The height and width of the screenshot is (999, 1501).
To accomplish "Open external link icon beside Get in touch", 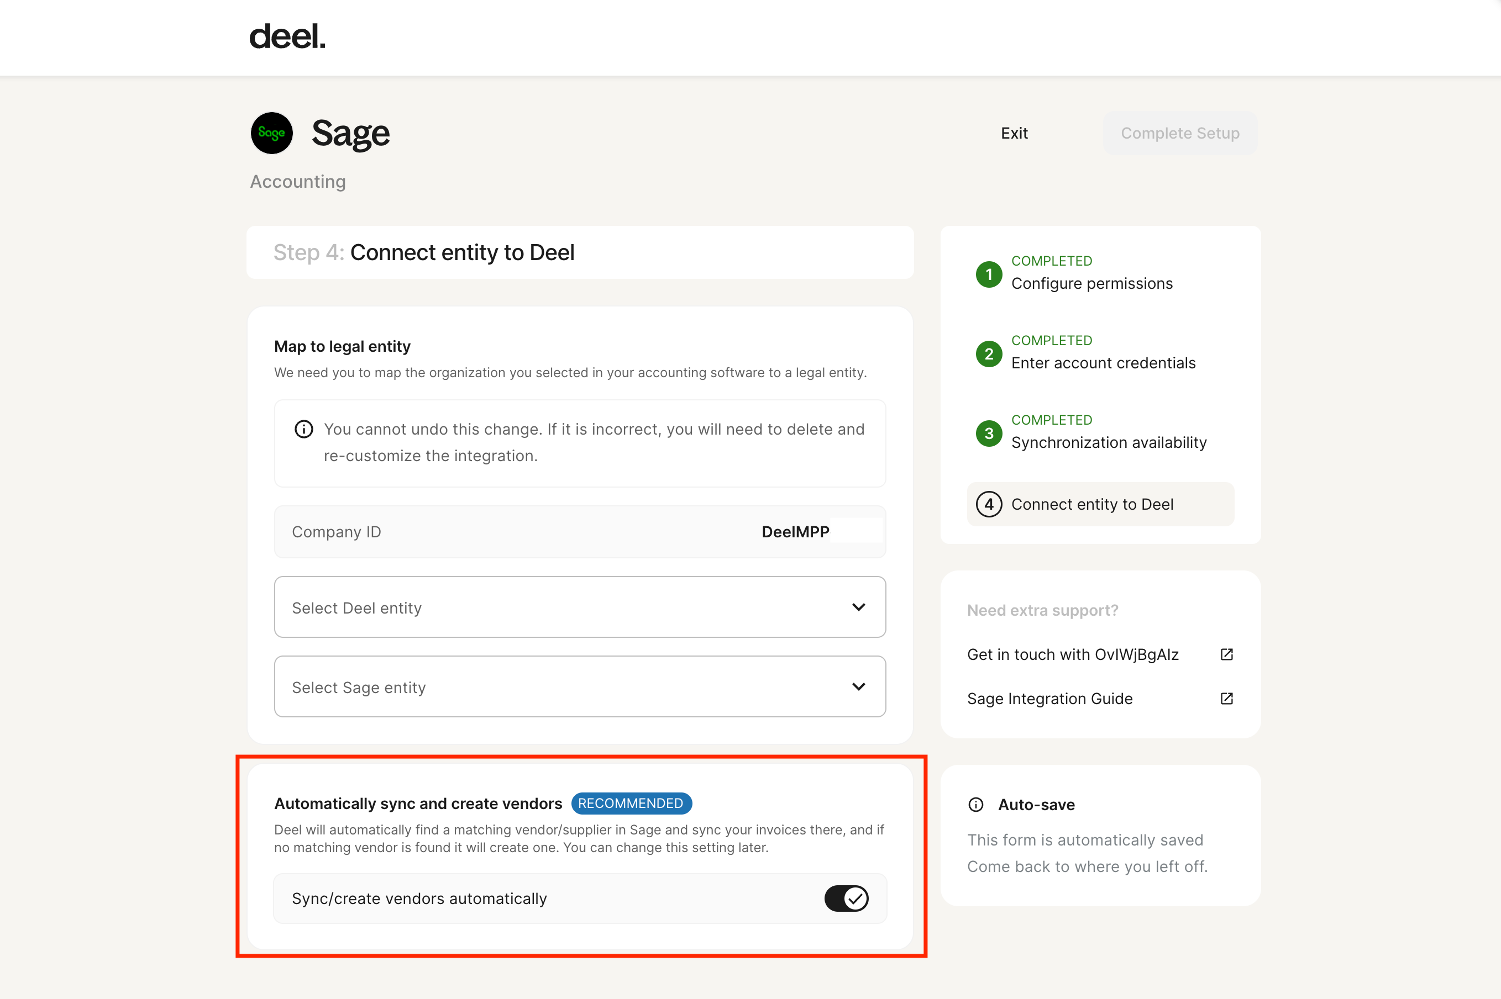I will [1227, 654].
